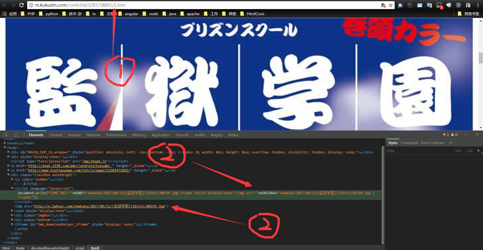Image resolution: width=483 pixels, height=250 pixels.
Task: Expand the div imgBox node
Action: click(x=12, y=215)
